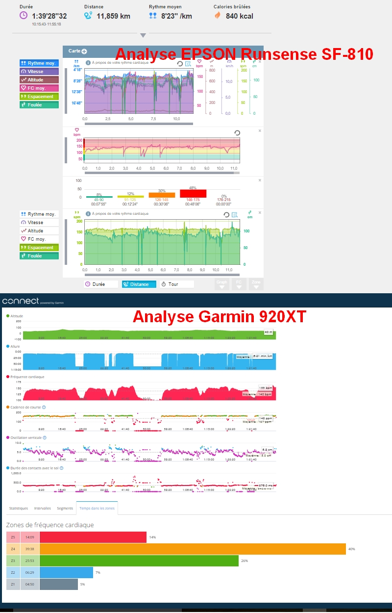Collapse summary using the triangle arrow
Screen dimensions: 392x613
[143, 35]
